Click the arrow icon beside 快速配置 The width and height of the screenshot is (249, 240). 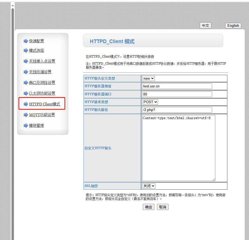coord(26,41)
